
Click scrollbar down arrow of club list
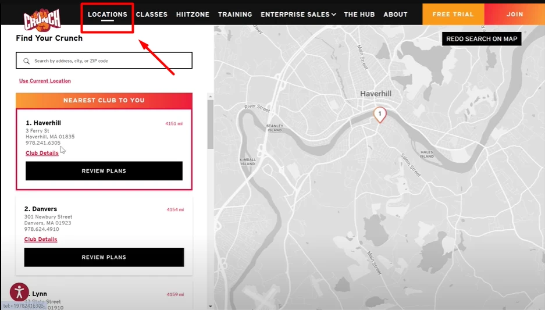pos(211,306)
